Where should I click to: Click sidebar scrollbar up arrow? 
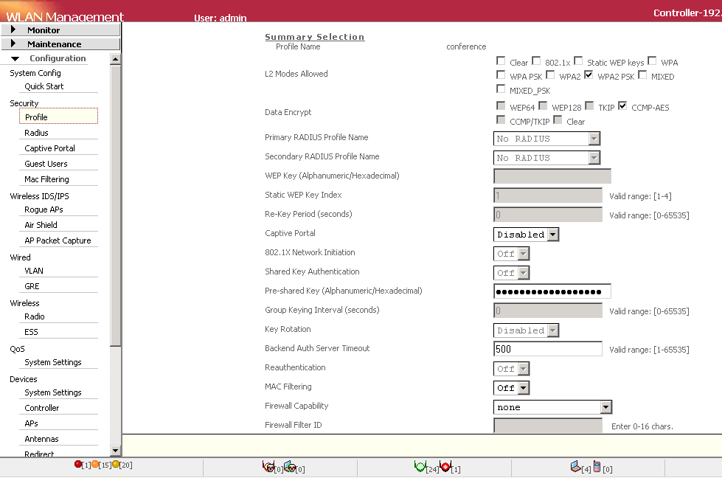tap(116, 59)
